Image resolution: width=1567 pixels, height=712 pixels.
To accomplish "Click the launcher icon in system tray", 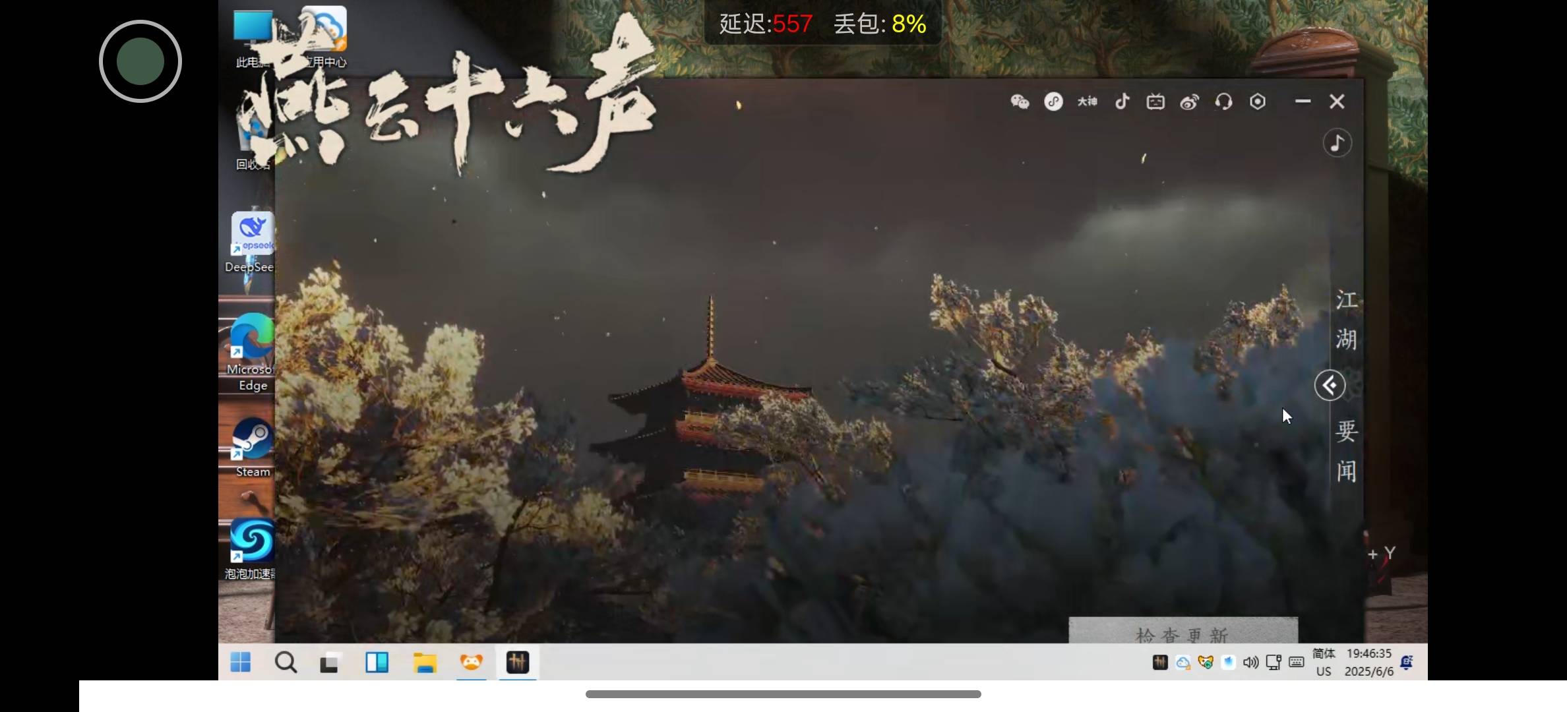I will (1160, 662).
